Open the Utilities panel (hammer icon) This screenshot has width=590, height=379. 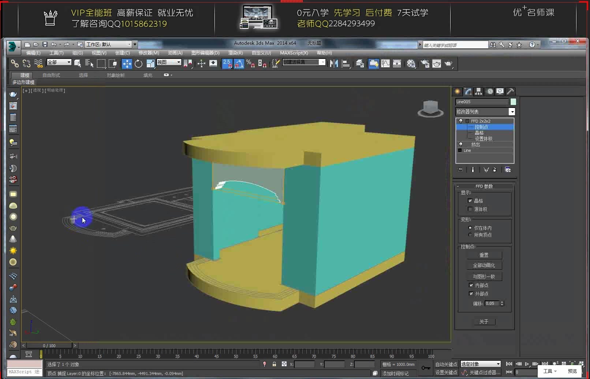point(510,91)
